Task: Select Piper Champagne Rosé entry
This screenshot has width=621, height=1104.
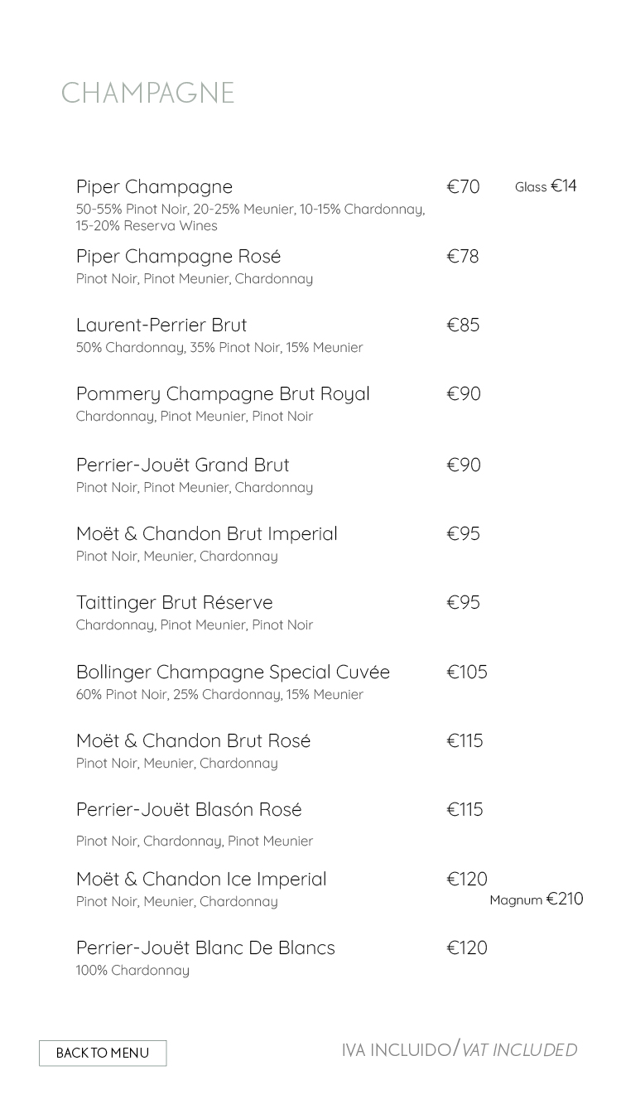Action: coord(179,256)
